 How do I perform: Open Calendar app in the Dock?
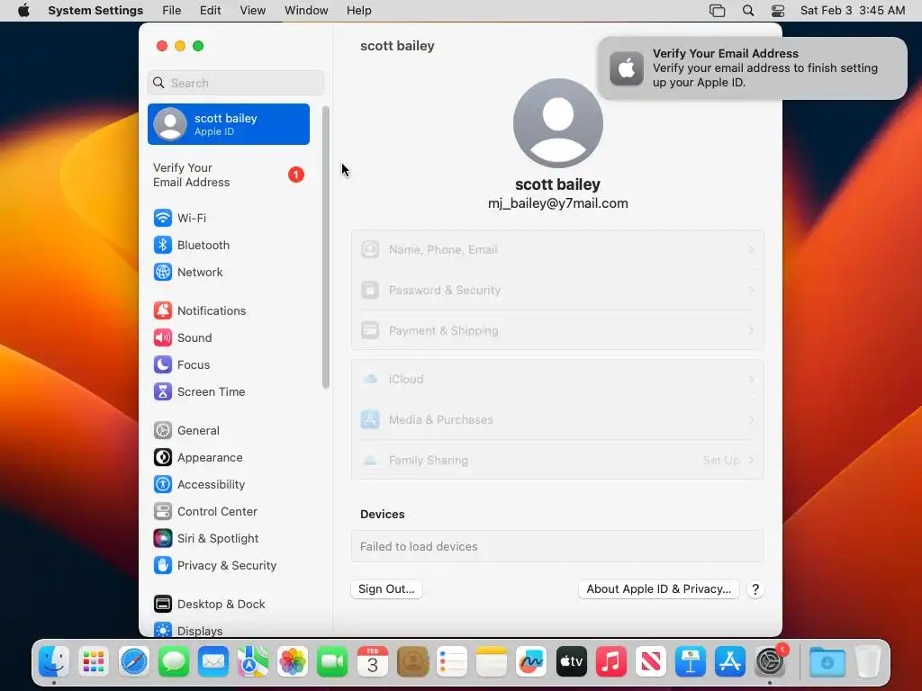[x=372, y=661]
